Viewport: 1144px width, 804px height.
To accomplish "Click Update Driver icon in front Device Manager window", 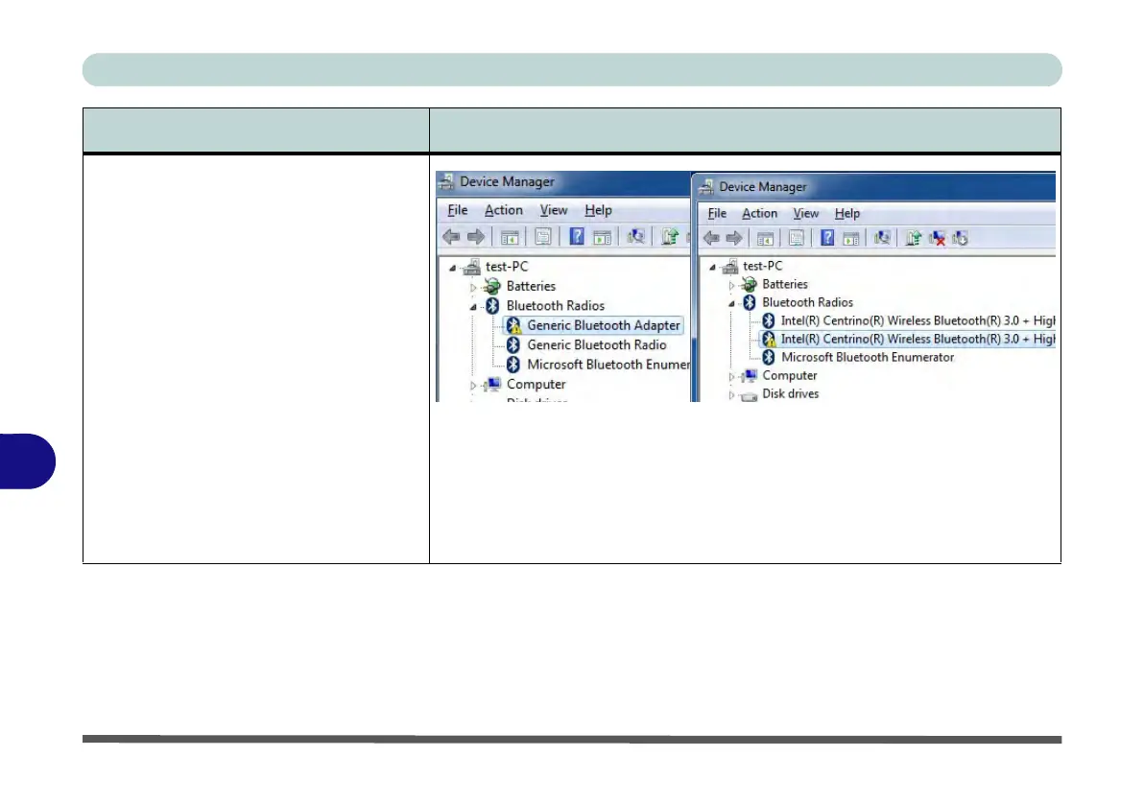I will (913, 238).
